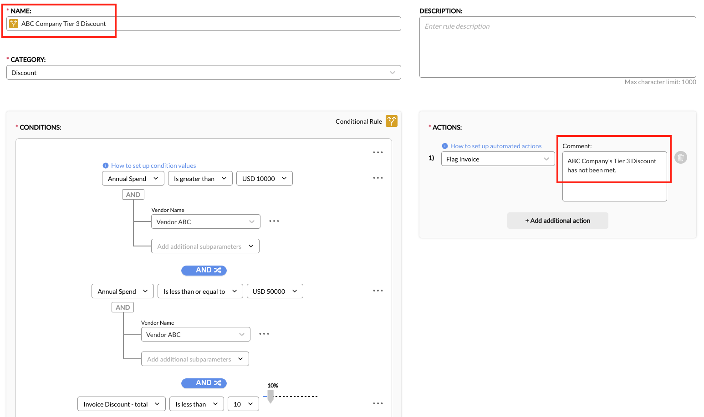Click the Conditional Rule fork icon

coord(391,121)
